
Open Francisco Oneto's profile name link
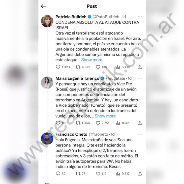tap(71, 134)
